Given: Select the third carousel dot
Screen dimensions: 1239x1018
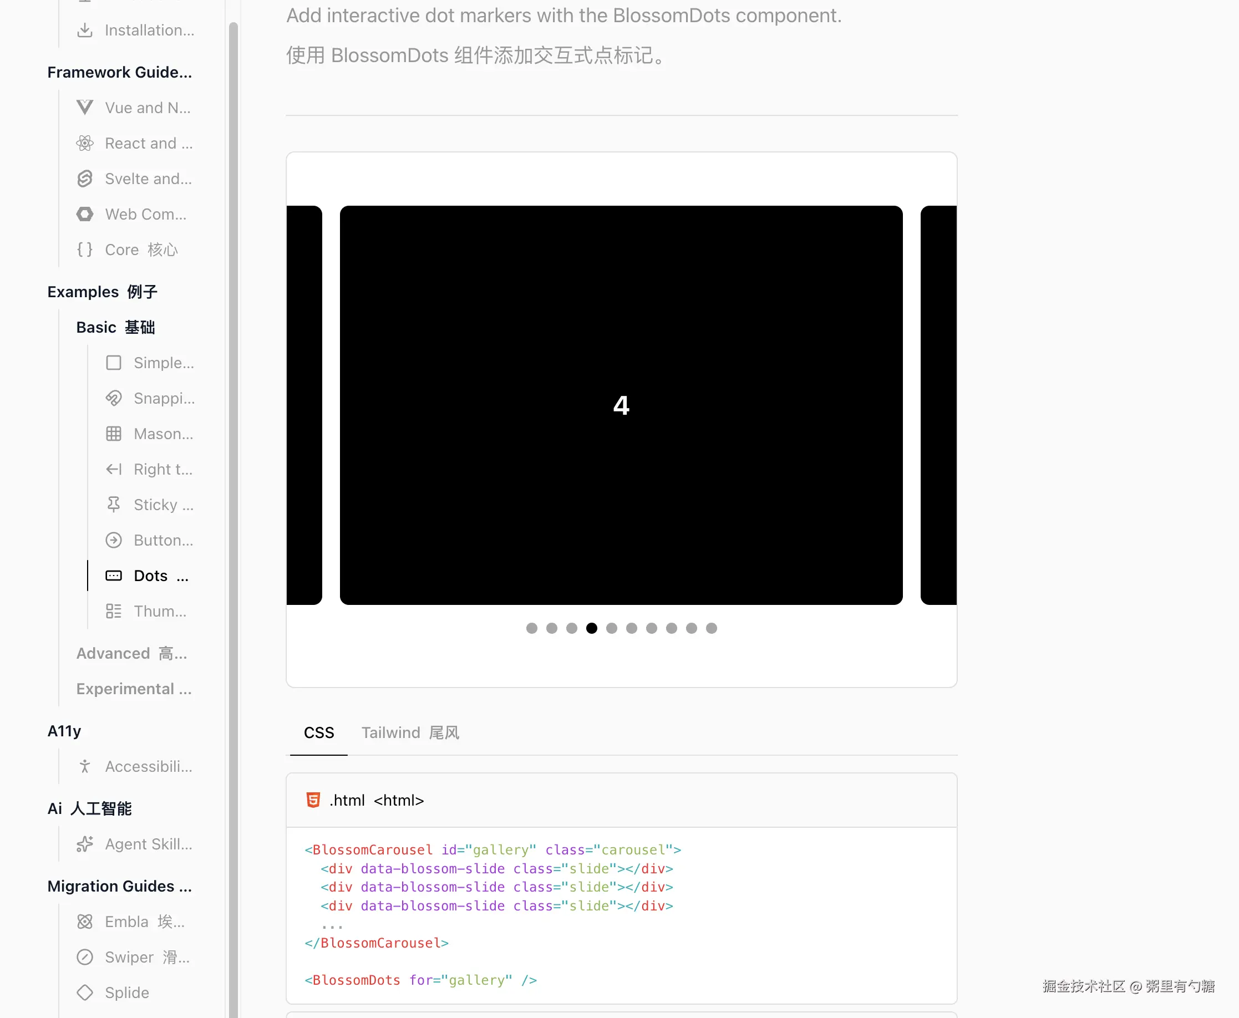Looking at the screenshot, I should click(x=571, y=628).
